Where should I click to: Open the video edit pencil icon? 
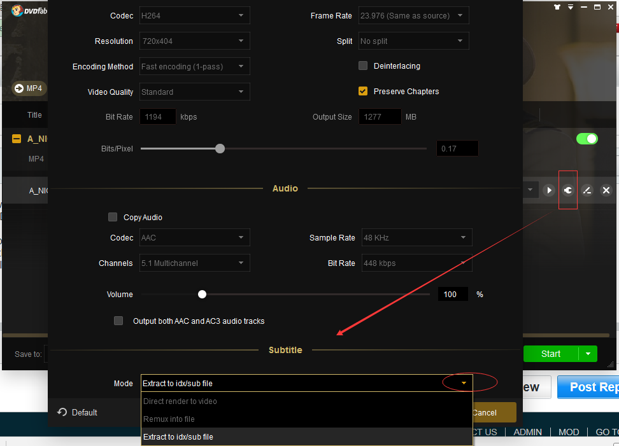tap(588, 190)
